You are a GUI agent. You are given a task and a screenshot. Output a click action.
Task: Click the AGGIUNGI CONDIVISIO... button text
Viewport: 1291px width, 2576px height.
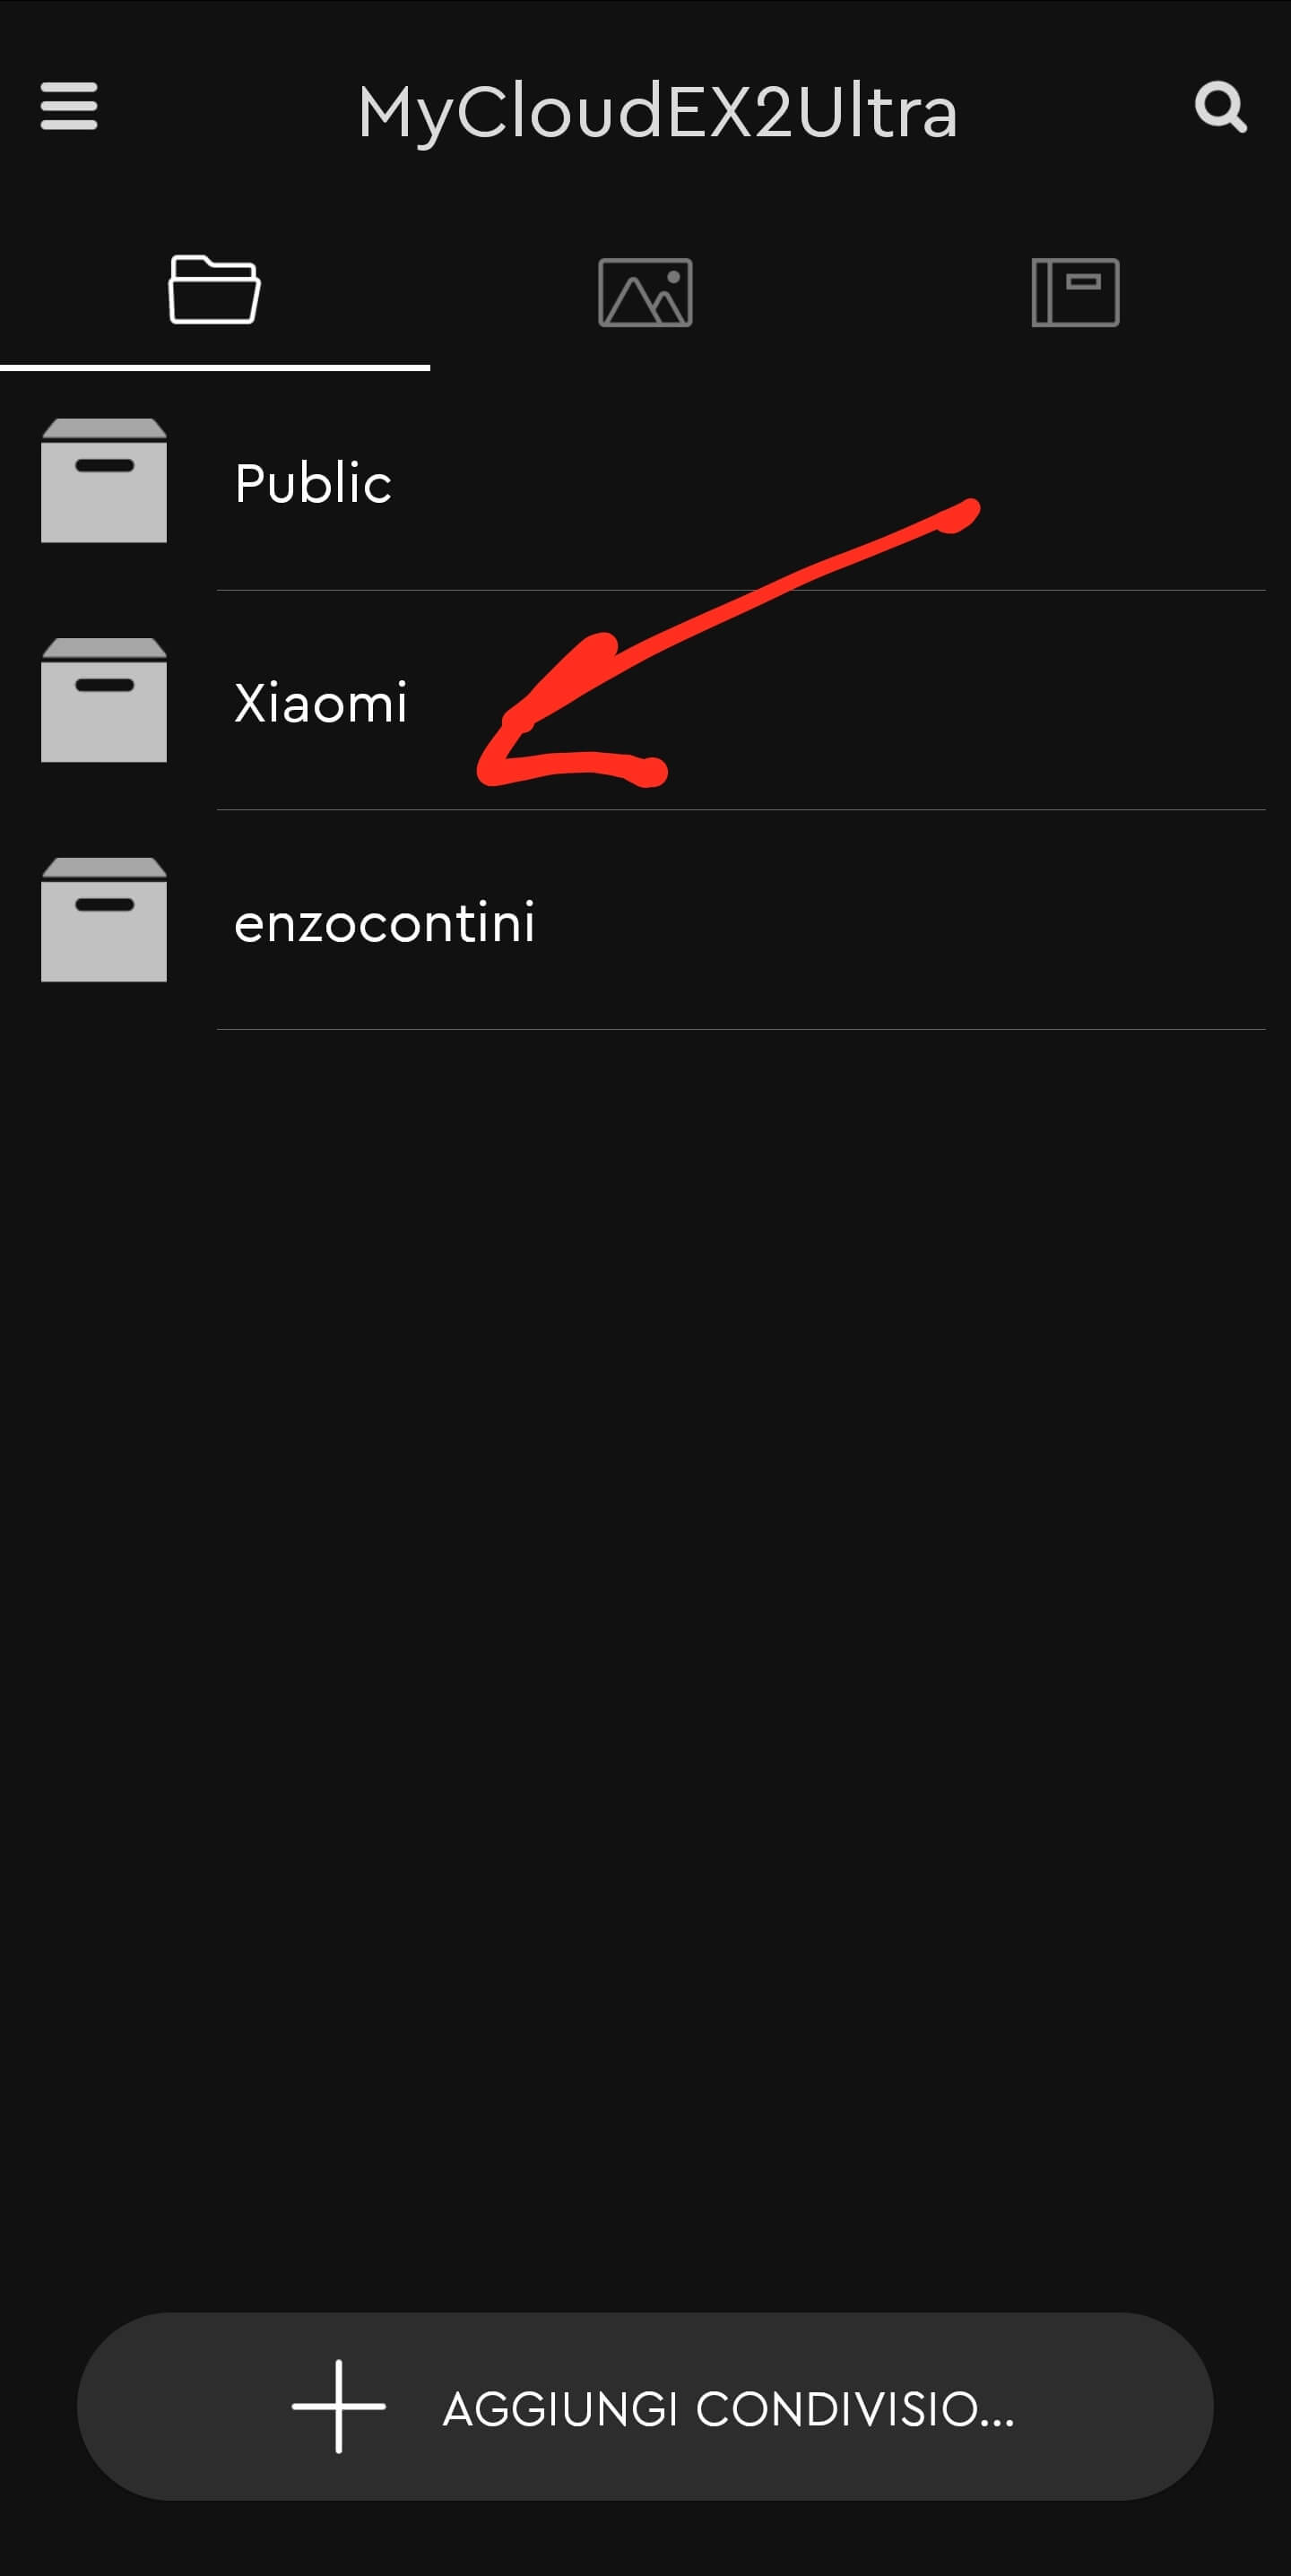[x=729, y=2409]
